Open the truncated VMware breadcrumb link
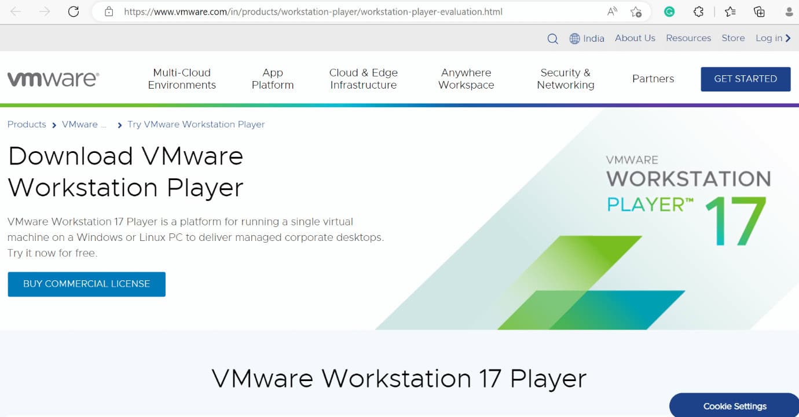This screenshot has height=417, width=799. click(85, 125)
